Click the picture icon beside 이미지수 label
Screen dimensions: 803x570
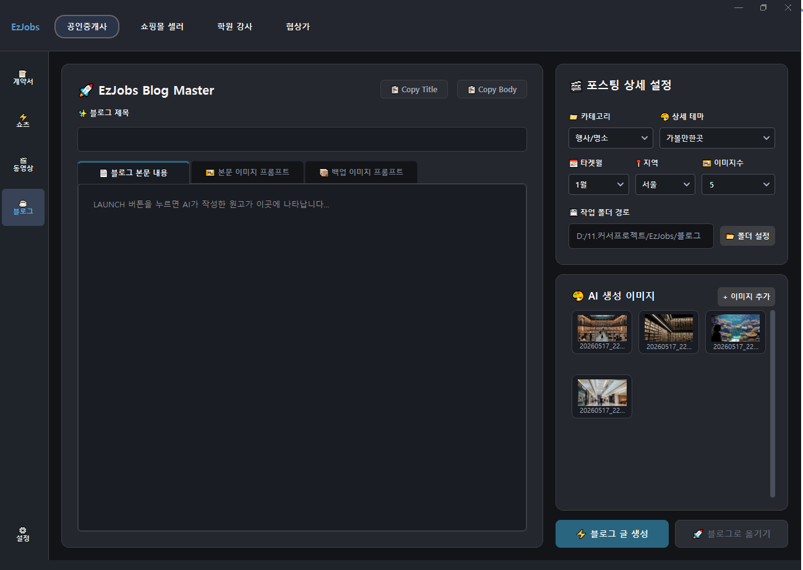[706, 163]
